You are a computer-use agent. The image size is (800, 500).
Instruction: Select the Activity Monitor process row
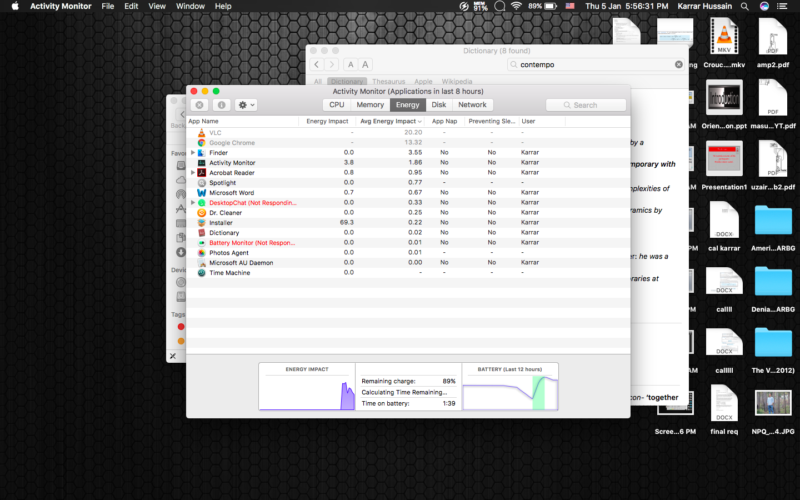pyautogui.click(x=408, y=163)
